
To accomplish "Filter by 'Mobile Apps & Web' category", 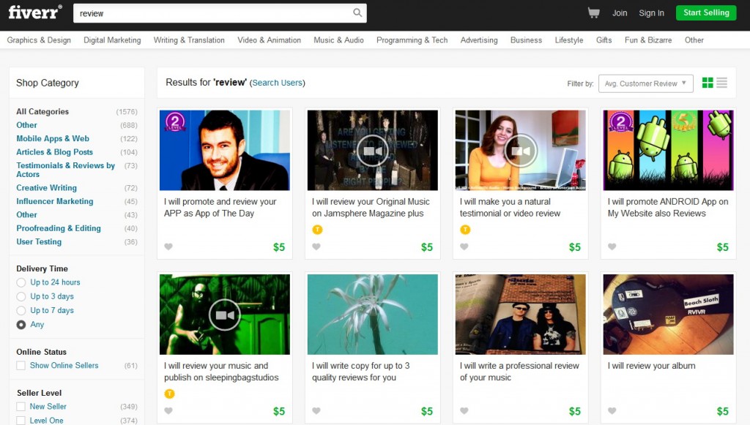I will pyautogui.click(x=53, y=138).
